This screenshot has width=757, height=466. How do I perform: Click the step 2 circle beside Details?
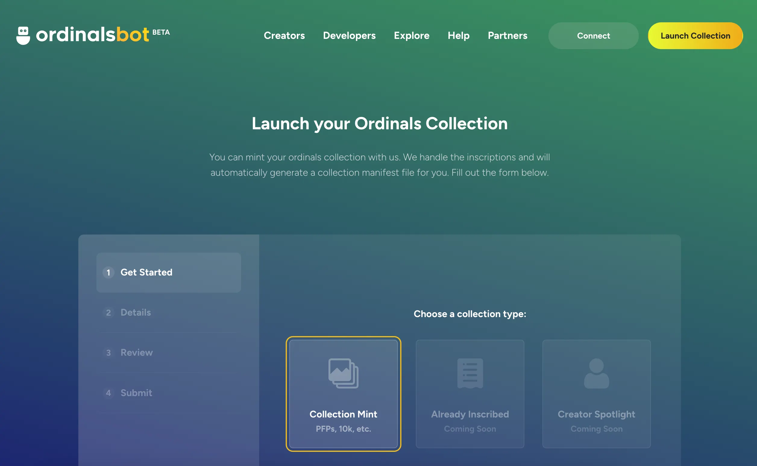(x=108, y=313)
